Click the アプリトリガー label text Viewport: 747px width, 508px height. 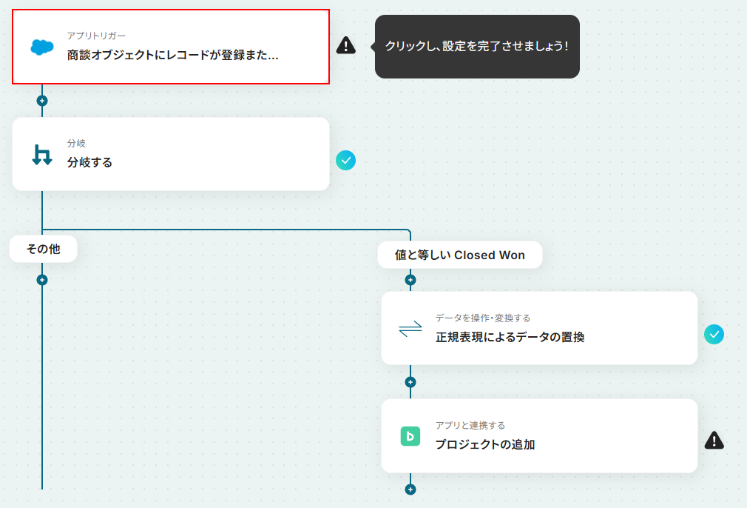[96, 36]
